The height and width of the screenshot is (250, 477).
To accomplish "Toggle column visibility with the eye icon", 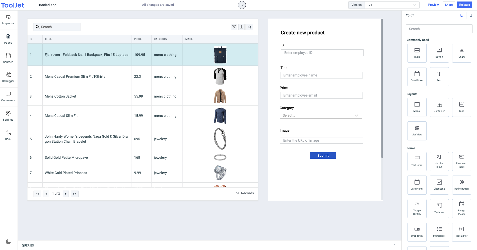I will point(249,27).
